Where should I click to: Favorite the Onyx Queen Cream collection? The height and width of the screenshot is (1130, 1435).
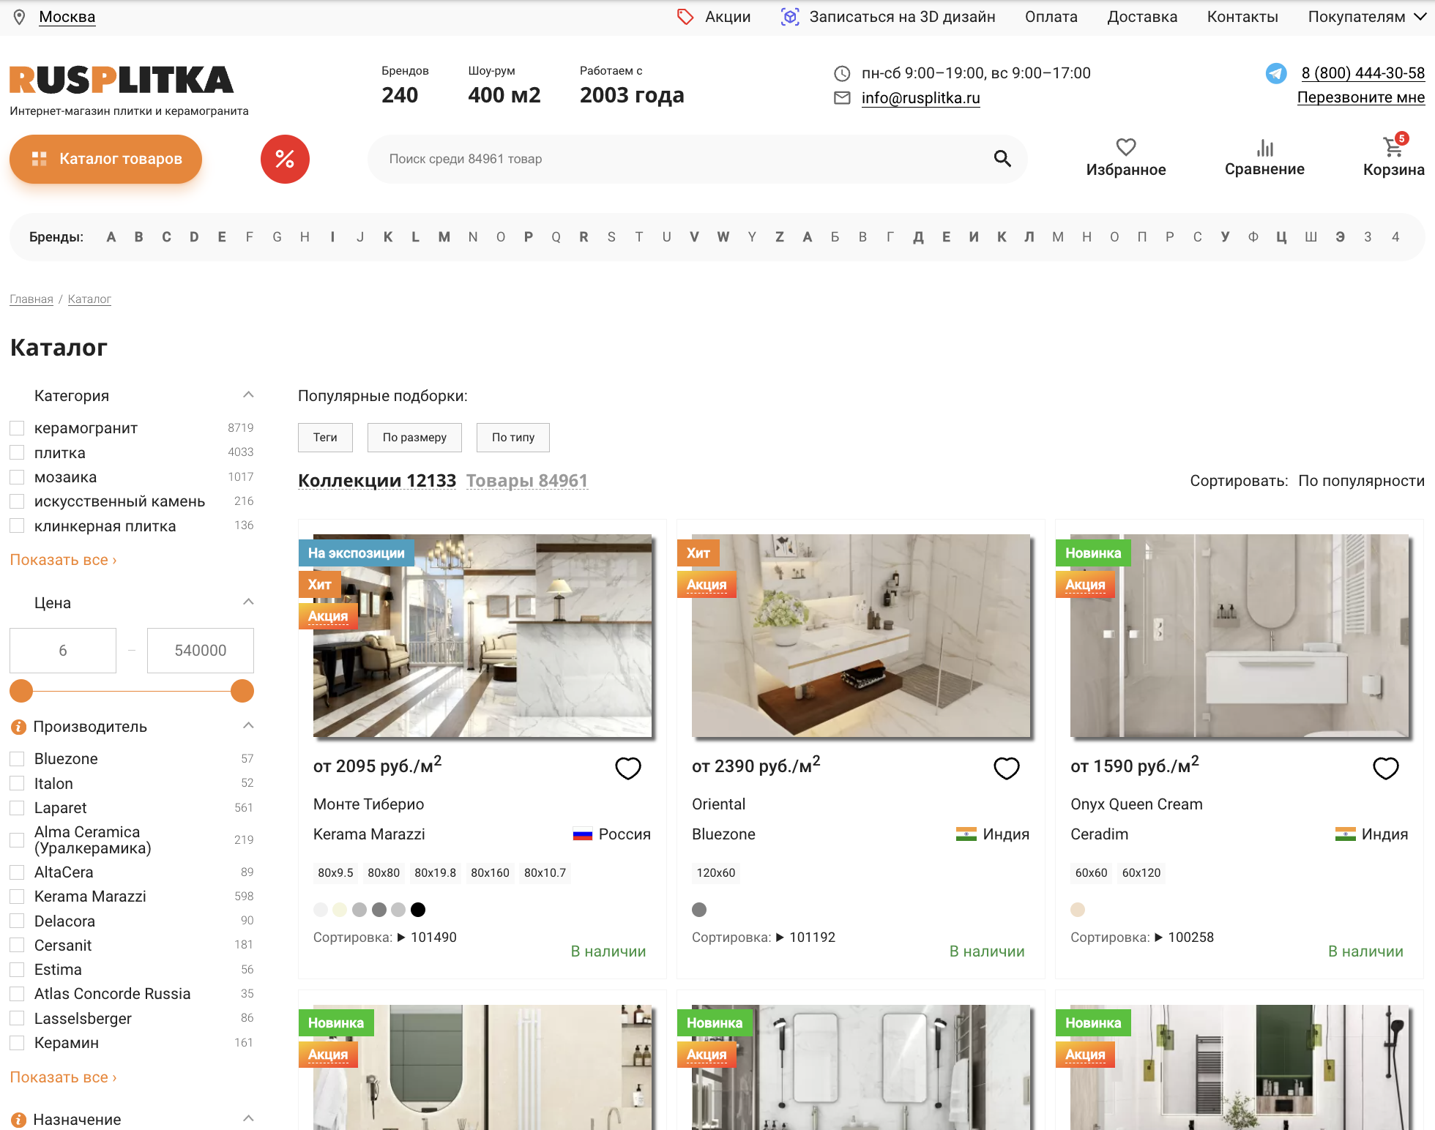[1385, 768]
